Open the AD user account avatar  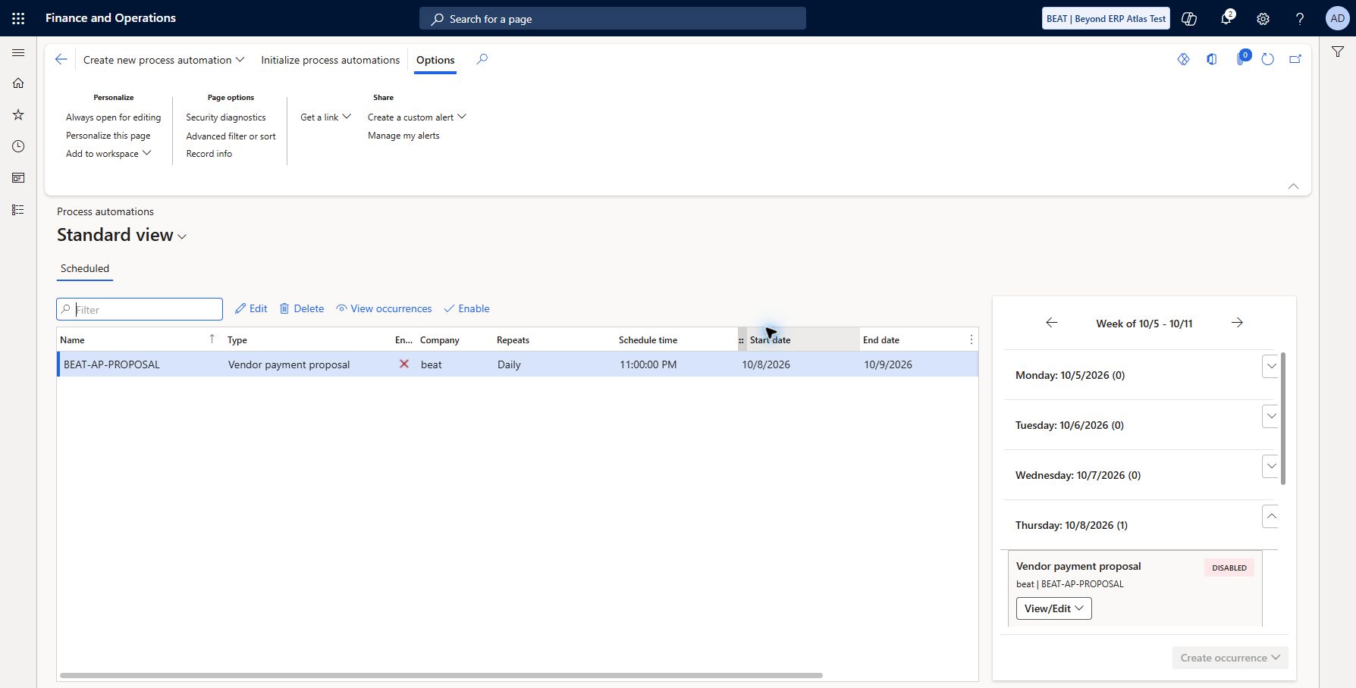[x=1337, y=18]
